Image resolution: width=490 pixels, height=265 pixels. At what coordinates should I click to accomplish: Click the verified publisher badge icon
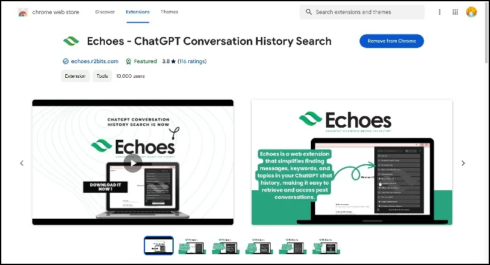coord(65,61)
